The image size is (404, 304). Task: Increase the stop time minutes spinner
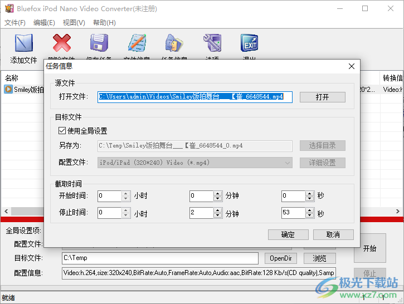[x=218, y=210]
